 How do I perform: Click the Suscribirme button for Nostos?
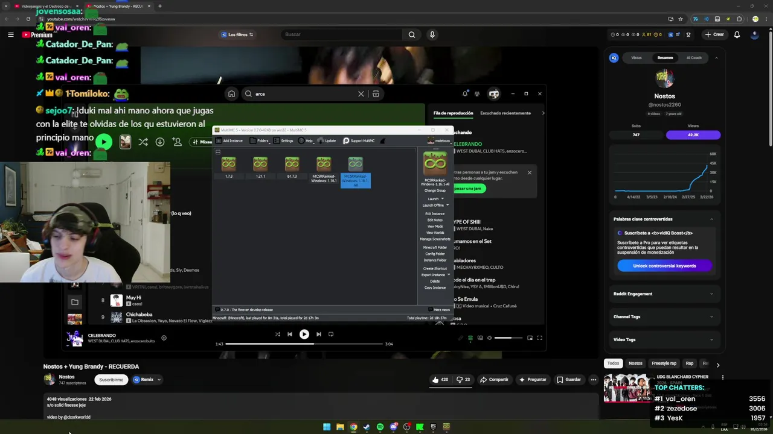(111, 380)
